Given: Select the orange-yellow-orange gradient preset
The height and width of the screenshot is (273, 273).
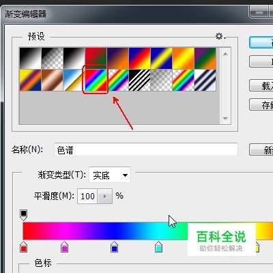Looking at the screenshot, I should click(x=184, y=58).
